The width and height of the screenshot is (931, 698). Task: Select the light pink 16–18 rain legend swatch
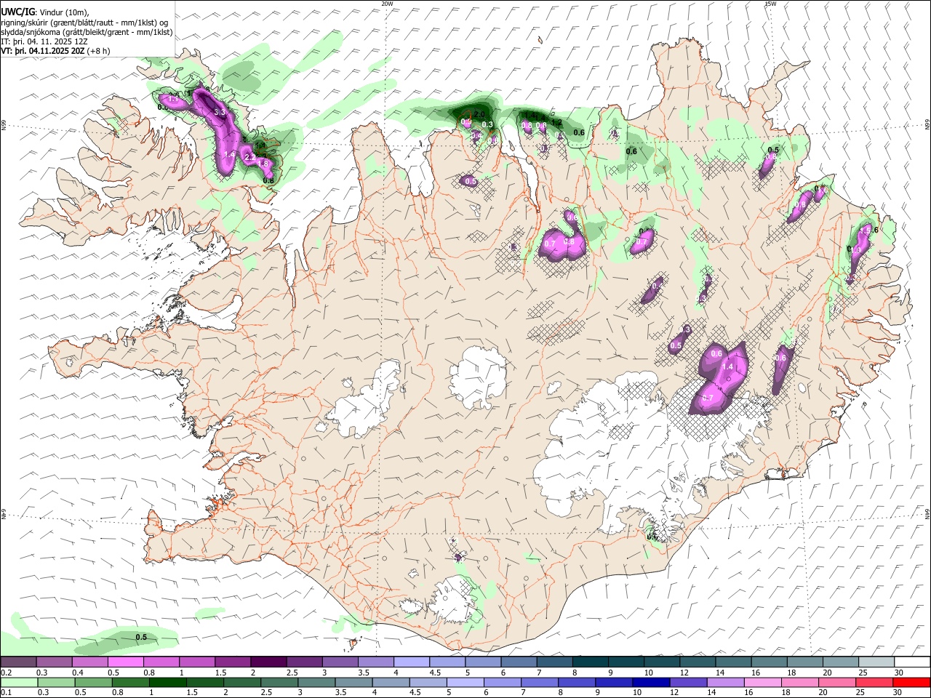point(762,683)
